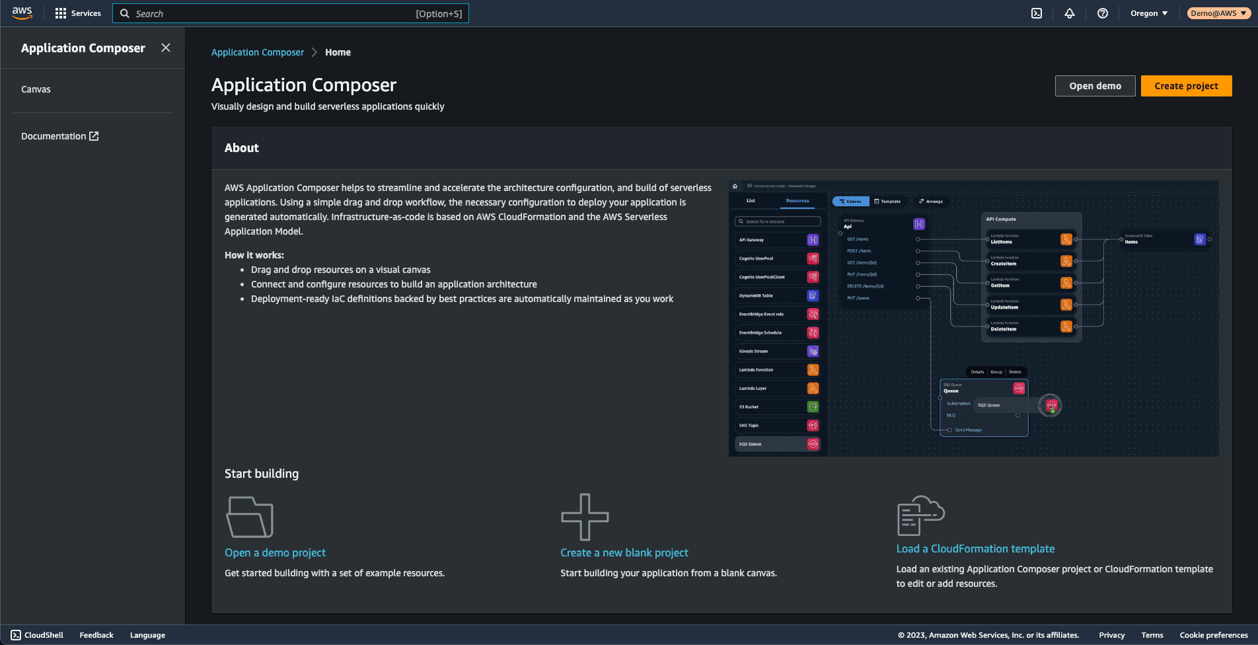This screenshot has width=1258, height=645.
Task: Go to Application Composer breadcrumb
Action: click(258, 52)
